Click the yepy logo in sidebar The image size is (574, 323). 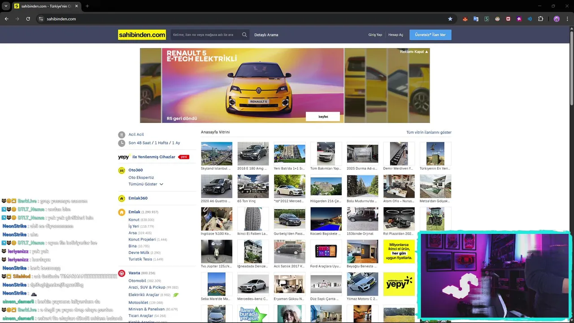click(124, 157)
